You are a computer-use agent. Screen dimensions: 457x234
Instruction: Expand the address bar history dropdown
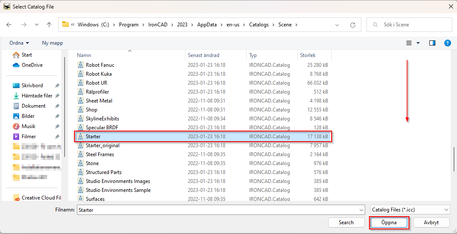[337, 25]
